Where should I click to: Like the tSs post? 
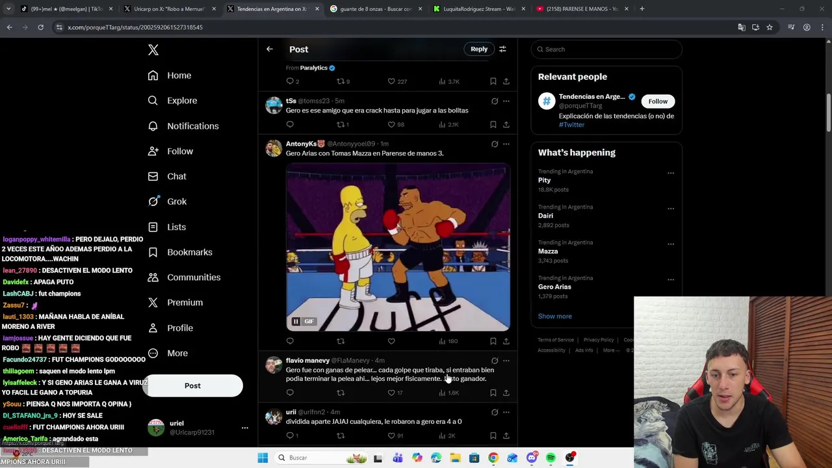click(391, 125)
